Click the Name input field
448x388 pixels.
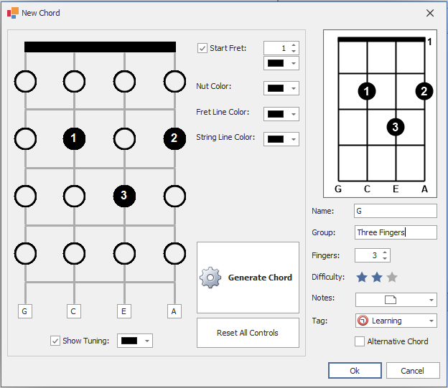coord(395,211)
